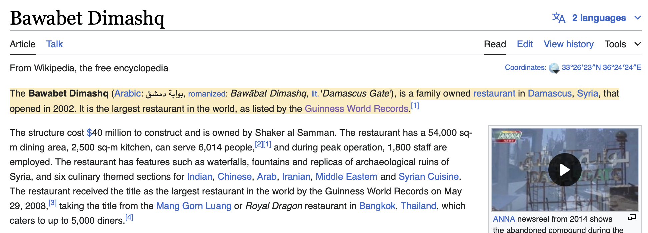Play the ANNA newsreel video
Viewport: 648px width, 233px height.
[x=565, y=170]
